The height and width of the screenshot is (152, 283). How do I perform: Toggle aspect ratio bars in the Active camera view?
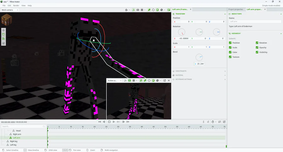click(x=130, y=81)
